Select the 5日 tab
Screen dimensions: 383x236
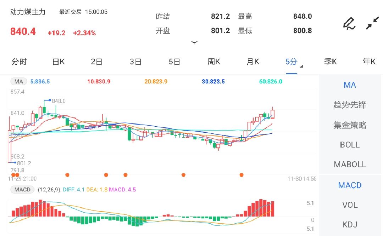click(174, 62)
